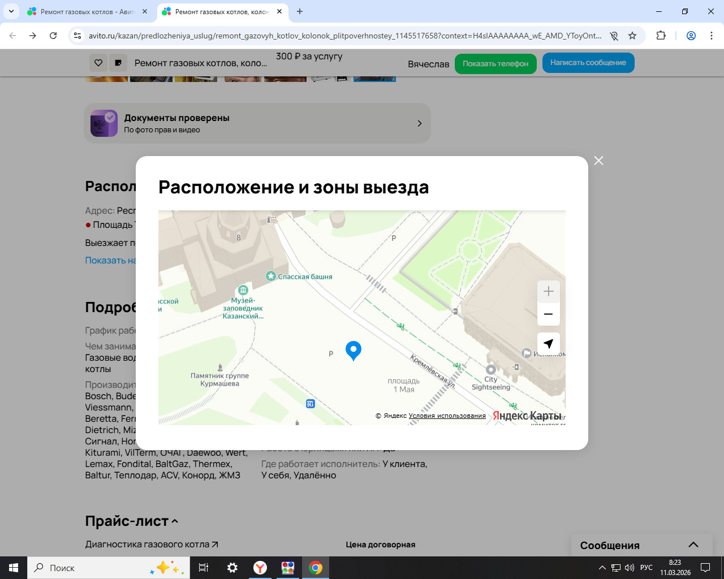Zoom out on the Yandex map
The image size is (724, 579).
tap(548, 314)
